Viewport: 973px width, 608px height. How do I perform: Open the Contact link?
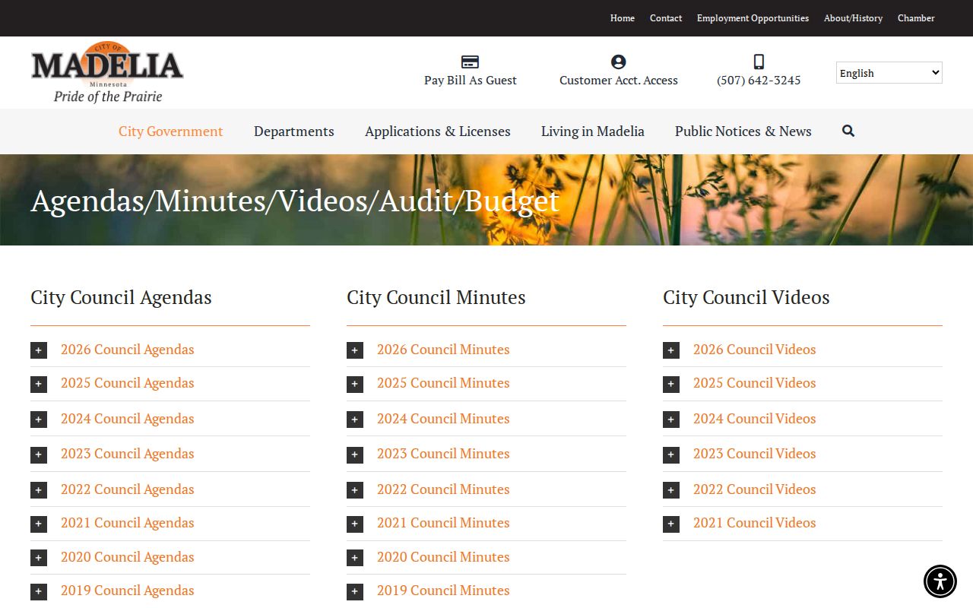(666, 18)
